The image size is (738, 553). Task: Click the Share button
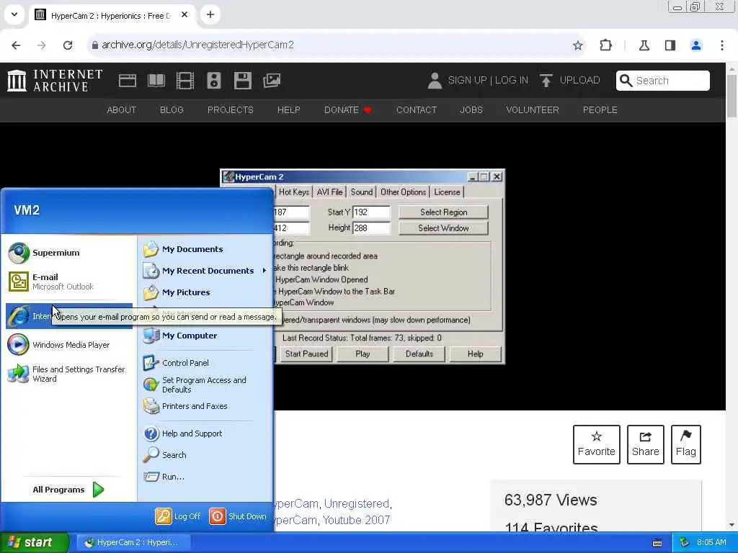645,444
